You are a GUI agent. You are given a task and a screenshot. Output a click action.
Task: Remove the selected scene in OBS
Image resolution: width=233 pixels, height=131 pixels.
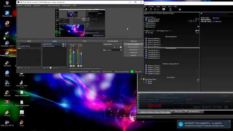[22, 68]
